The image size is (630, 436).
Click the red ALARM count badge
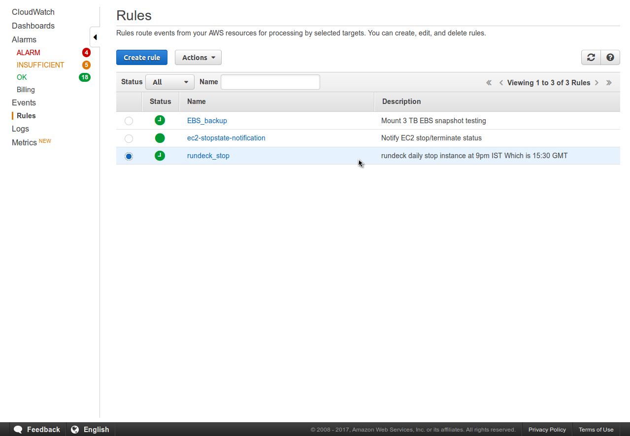coord(86,53)
